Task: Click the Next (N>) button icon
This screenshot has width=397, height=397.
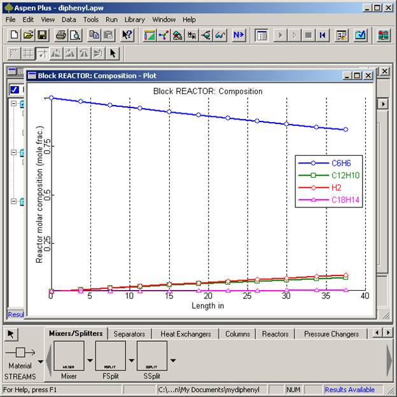Action: click(x=239, y=35)
